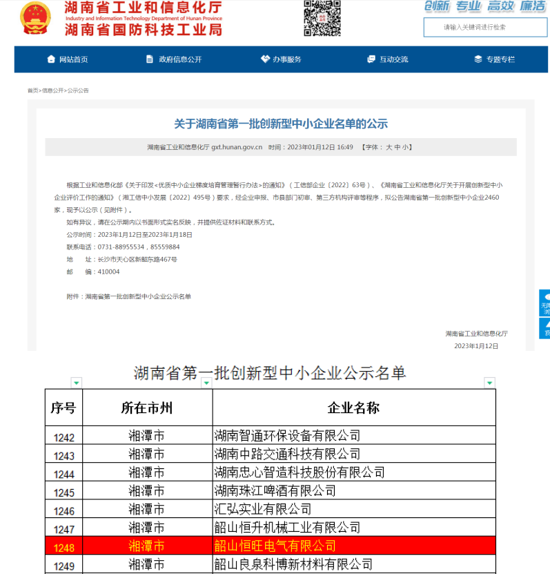Set font size to 大
The height and width of the screenshot is (574, 550).
(389, 147)
